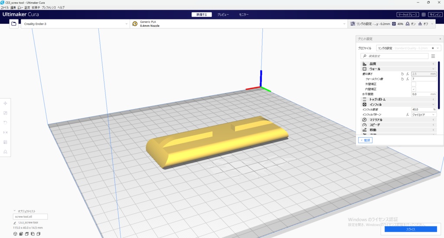Open the 設定 menu
This screenshot has width=444, height=238.
27,8
